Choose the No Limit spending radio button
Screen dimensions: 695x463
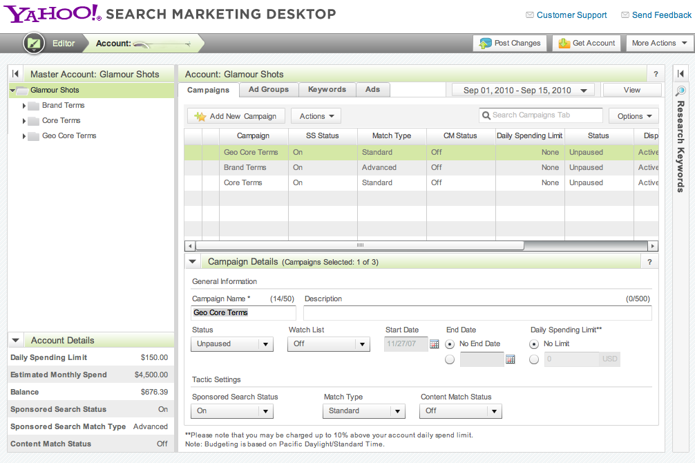pyautogui.click(x=534, y=344)
